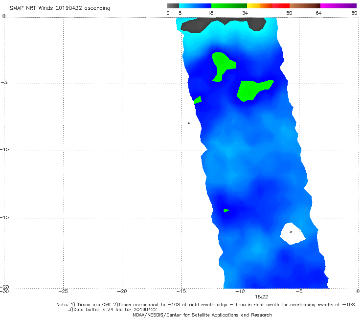Screen dimensions: 362x318
Task: Click the latitude axis label "-10"
Action: click(4, 149)
